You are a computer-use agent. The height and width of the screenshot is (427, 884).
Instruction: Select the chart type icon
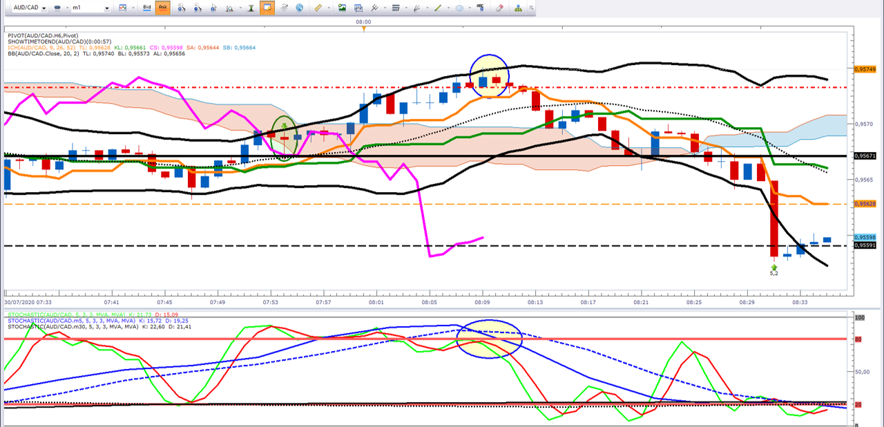123,8
